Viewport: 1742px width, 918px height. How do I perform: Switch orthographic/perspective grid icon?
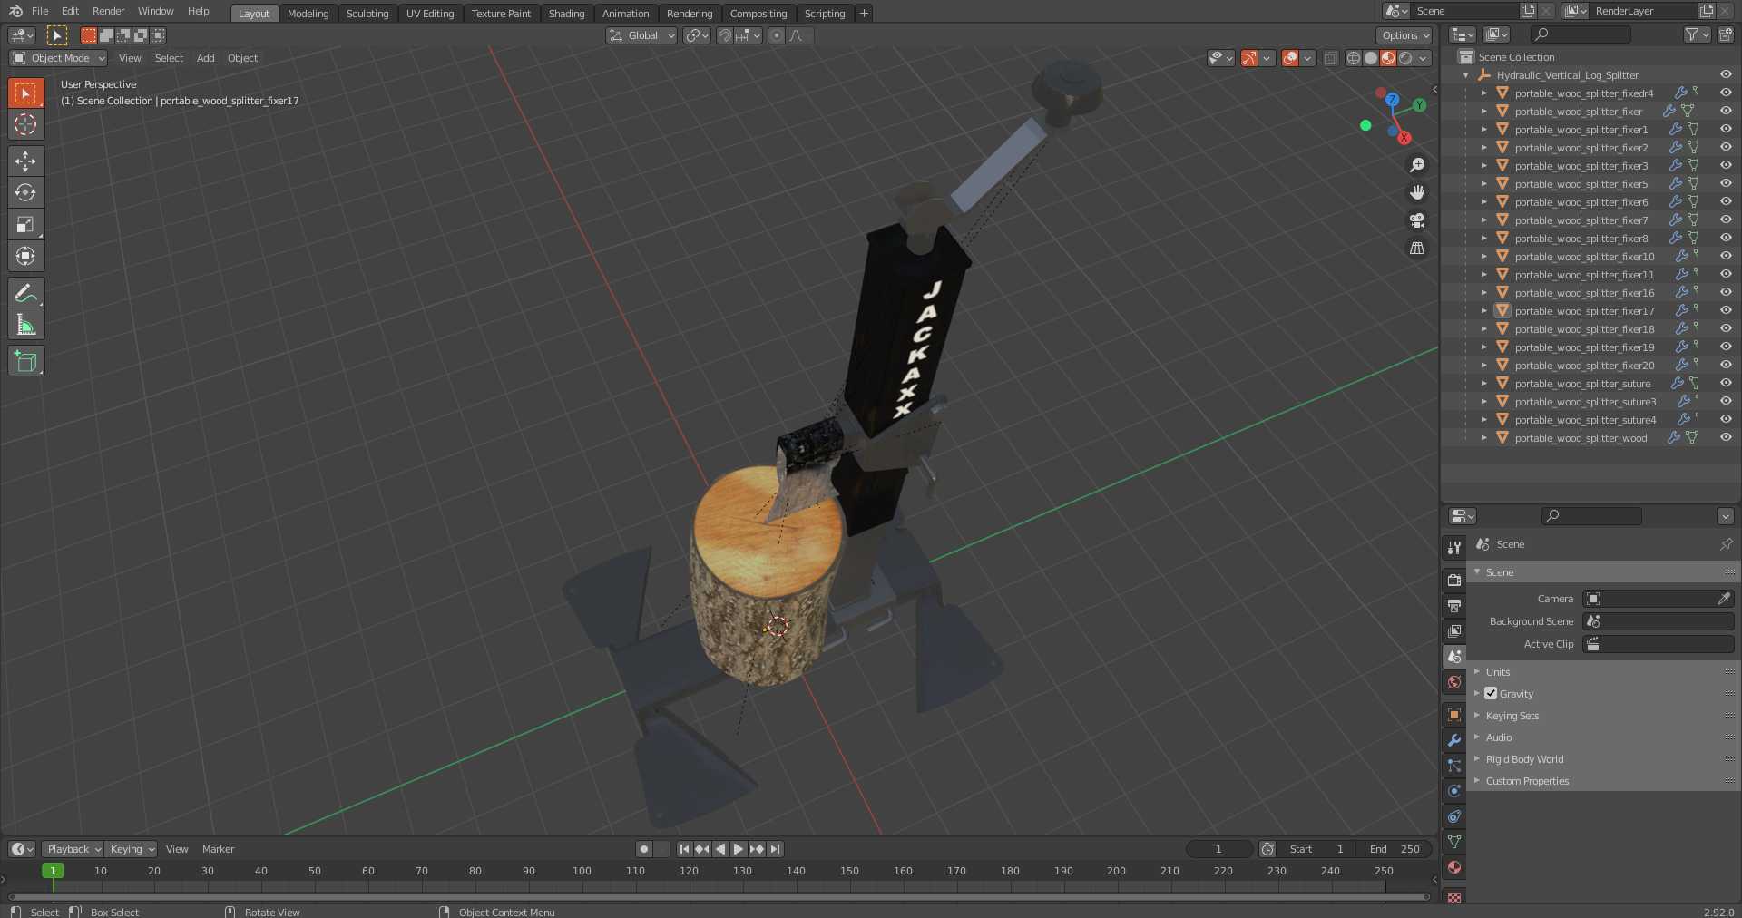(1417, 248)
